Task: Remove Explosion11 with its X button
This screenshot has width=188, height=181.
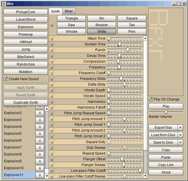Action: (x=40, y=175)
